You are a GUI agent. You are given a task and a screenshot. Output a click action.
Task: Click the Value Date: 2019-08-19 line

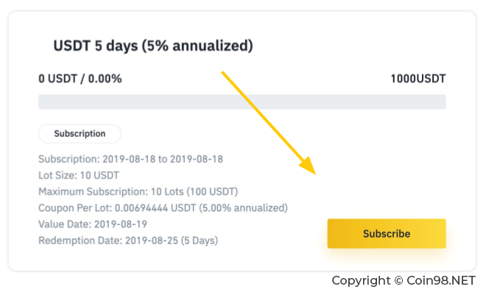(93, 224)
